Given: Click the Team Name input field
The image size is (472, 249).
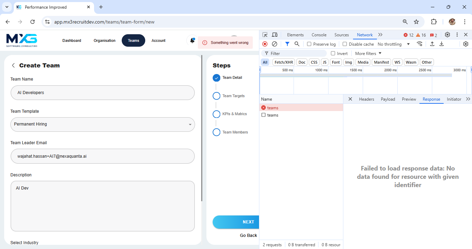Looking at the screenshot, I should tap(103, 93).
